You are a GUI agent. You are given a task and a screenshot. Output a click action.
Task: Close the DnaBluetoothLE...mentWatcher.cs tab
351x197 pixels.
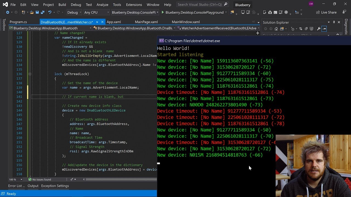click(x=102, y=22)
